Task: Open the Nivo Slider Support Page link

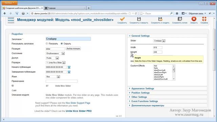Action: pos(78,103)
